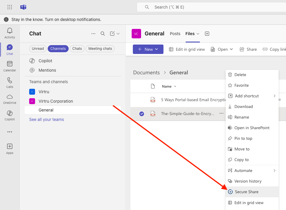Open Mentions in the chat list
This screenshot has height=210, width=286.
(x=73, y=70)
